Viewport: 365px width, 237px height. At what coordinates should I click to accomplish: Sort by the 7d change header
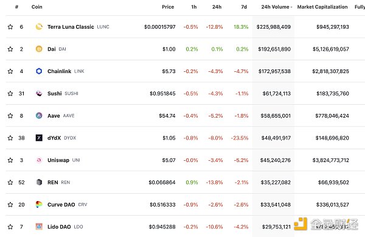click(244, 7)
